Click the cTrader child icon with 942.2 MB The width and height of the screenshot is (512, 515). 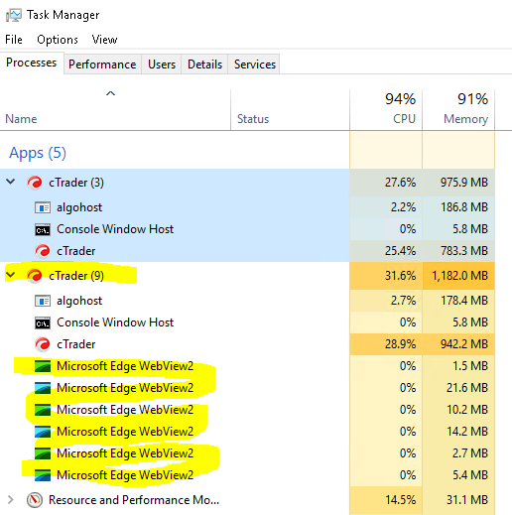click(x=43, y=344)
